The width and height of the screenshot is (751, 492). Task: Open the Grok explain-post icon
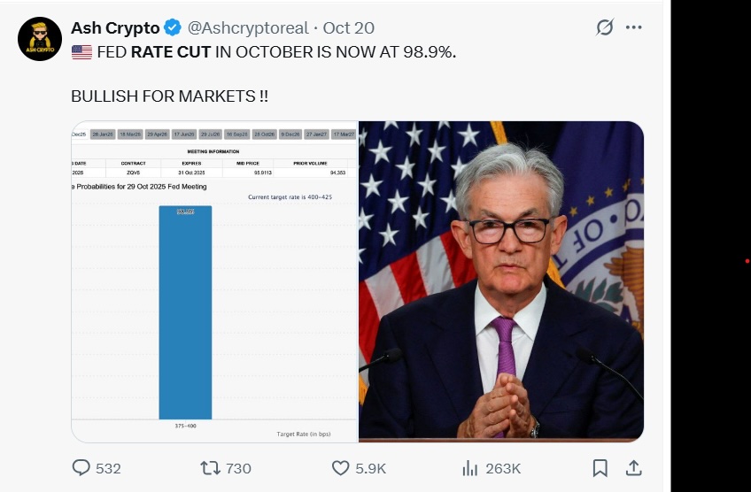605,27
